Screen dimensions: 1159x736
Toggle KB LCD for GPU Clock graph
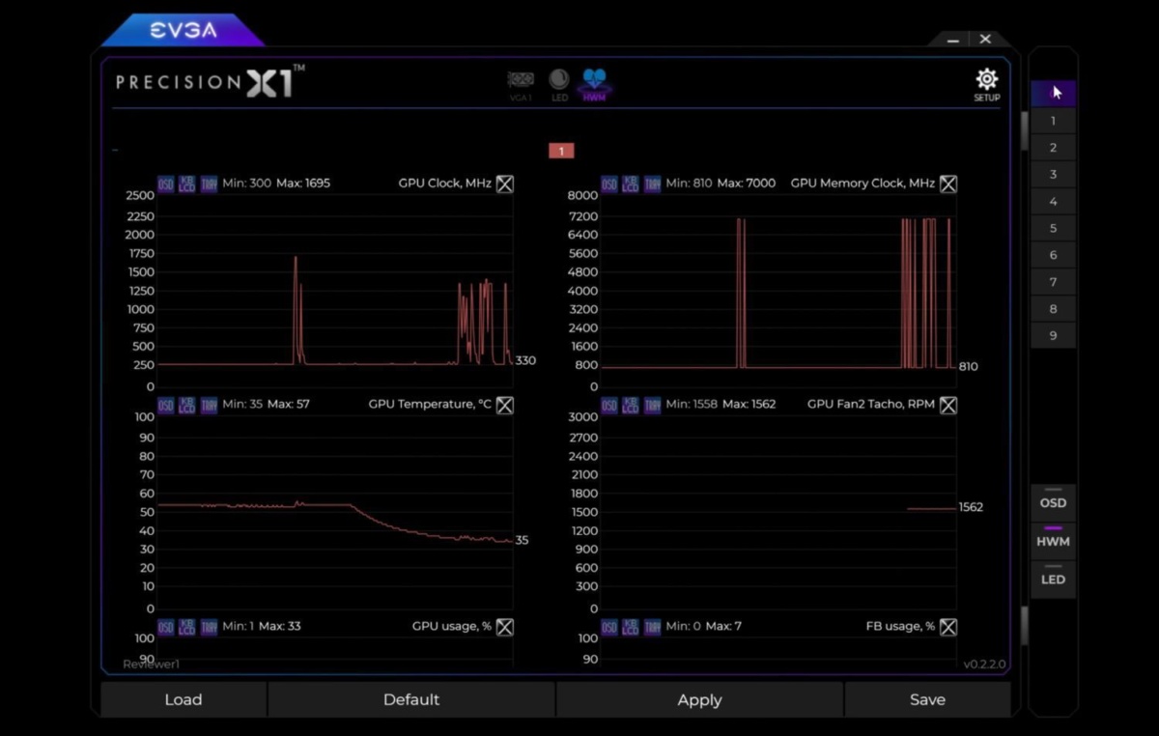click(186, 184)
